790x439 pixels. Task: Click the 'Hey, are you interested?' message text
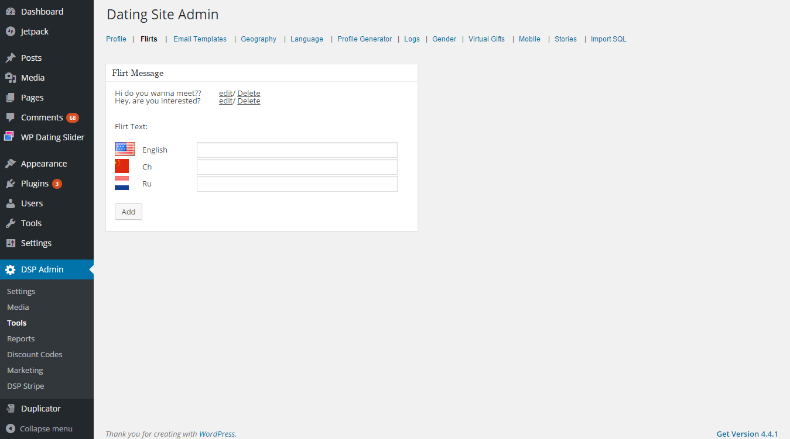158,101
